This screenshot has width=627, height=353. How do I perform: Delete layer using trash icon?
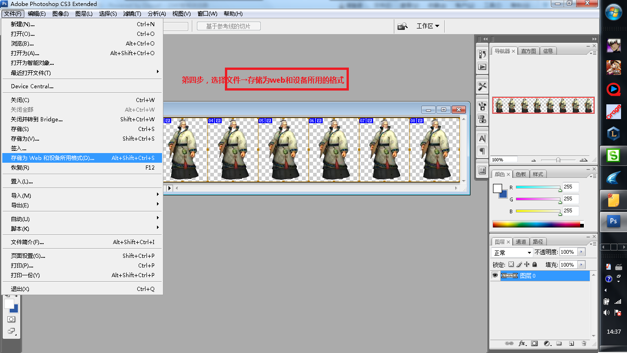pyautogui.click(x=584, y=343)
